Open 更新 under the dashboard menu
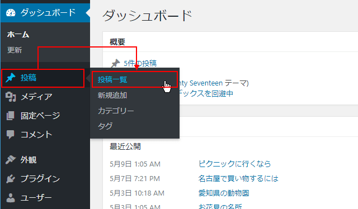Screen dimensions: 358x209 pos(15,50)
